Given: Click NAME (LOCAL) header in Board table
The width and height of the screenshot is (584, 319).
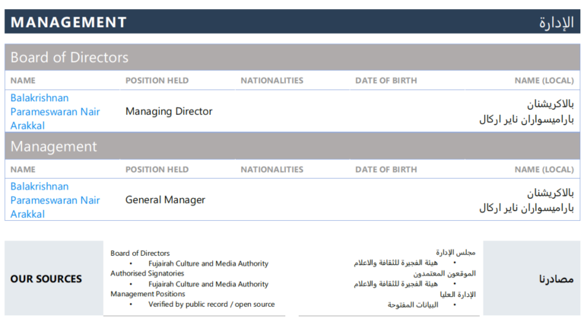Looking at the screenshot, I should tap(544, 81).
